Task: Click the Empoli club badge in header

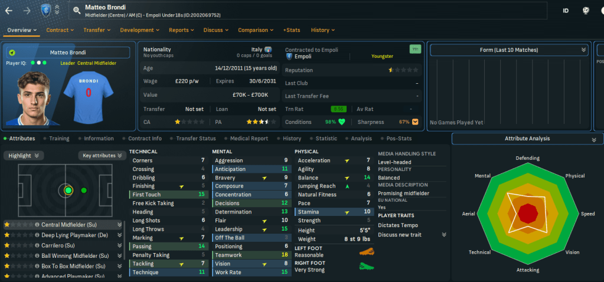Action: point(45,9)
